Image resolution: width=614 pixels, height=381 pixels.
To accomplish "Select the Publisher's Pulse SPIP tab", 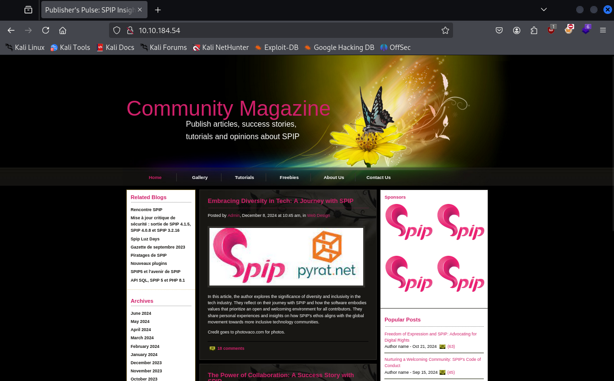I will (94, 10).
